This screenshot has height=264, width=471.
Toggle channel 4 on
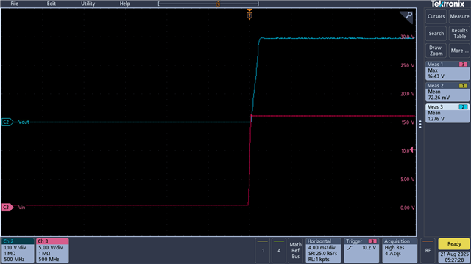[x=279, y=250]
